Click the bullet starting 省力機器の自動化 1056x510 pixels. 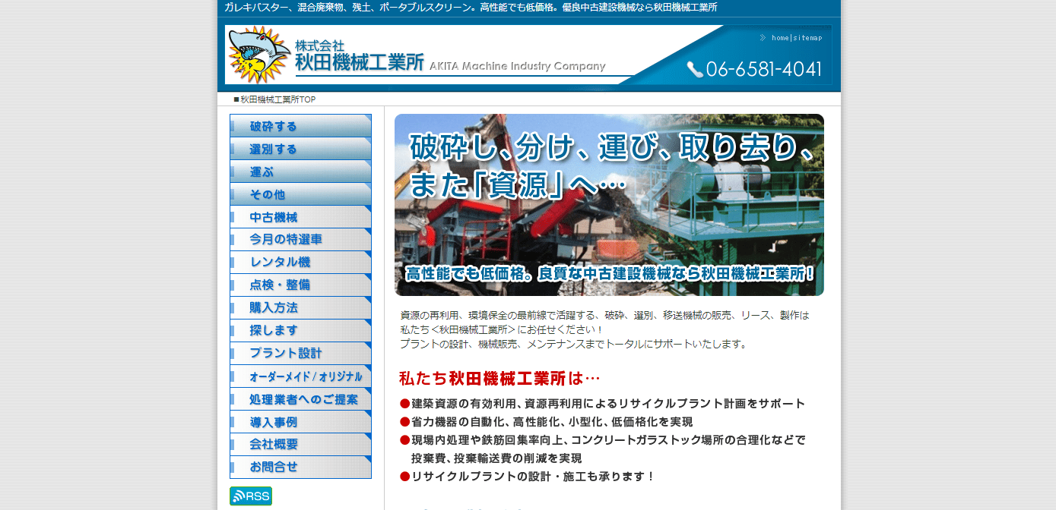(x=546, y=422)
